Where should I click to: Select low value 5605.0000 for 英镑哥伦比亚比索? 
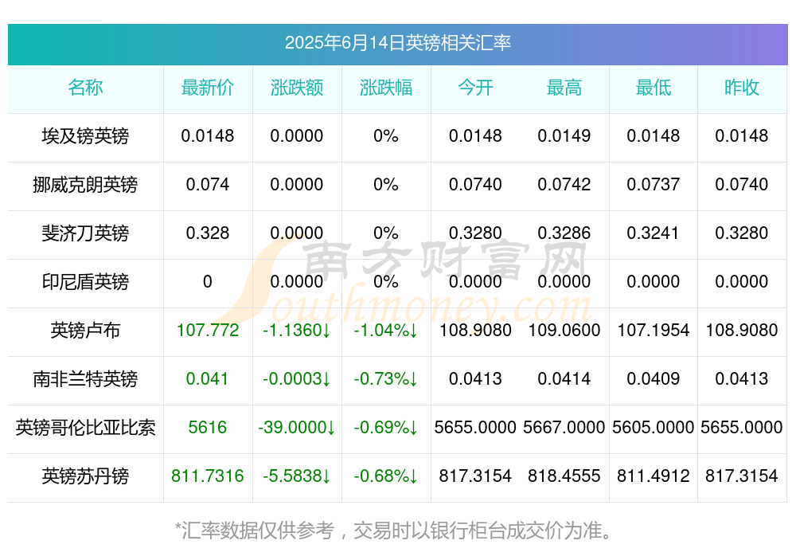click(654, 428)
